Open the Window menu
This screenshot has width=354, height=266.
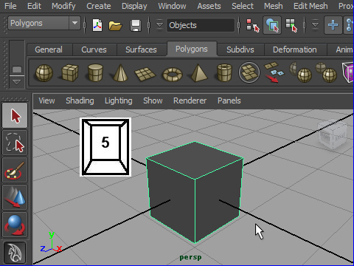[x=172, y=6]
